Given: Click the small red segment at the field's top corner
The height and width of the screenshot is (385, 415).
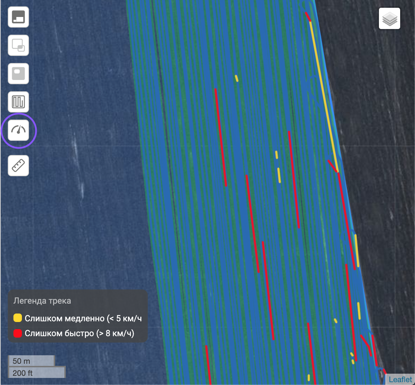Looking at the screenshot, I should (308, 17).
